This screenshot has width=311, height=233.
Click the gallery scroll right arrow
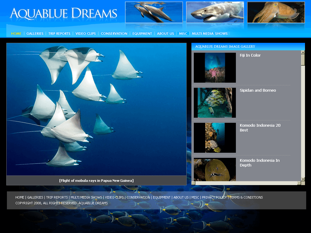click(x=299, y=183)
